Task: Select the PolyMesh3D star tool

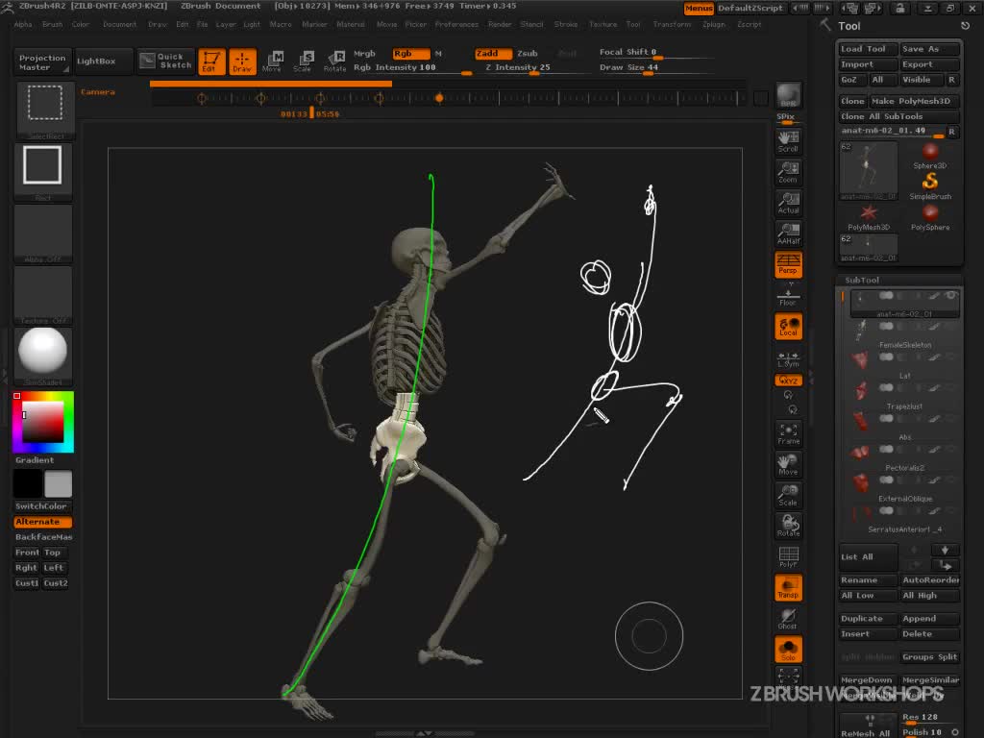Action: pos(869,217)
